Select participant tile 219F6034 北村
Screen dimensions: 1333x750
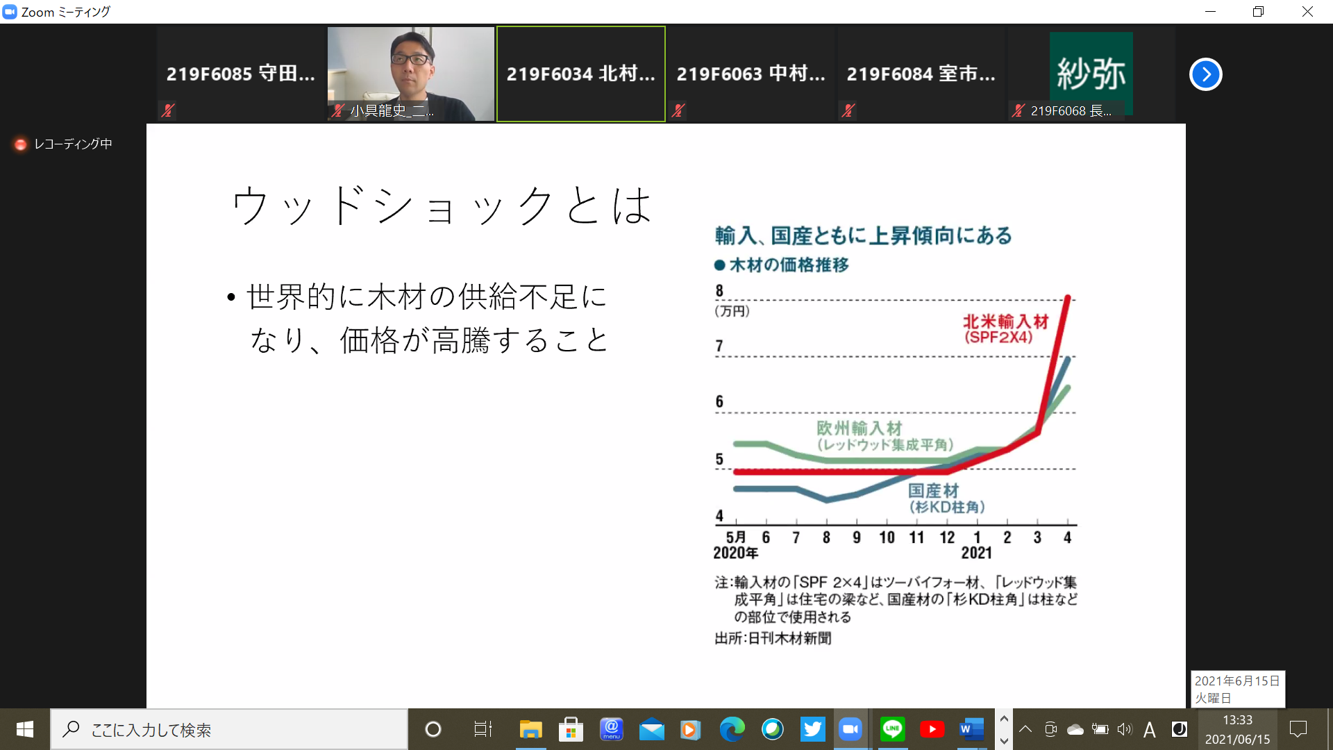[x=581, y=74]
